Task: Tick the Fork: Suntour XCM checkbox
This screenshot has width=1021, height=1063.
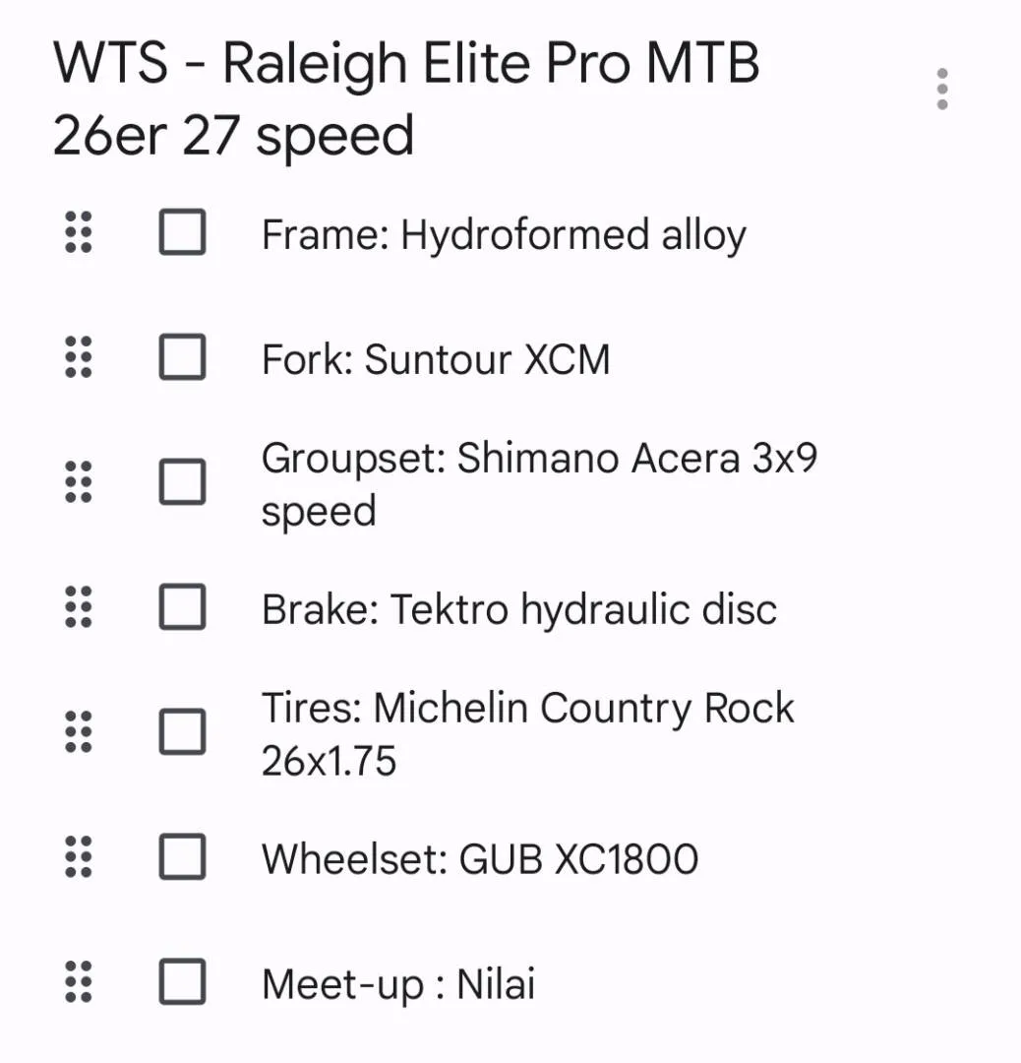Action: click(x=182, y=357)
